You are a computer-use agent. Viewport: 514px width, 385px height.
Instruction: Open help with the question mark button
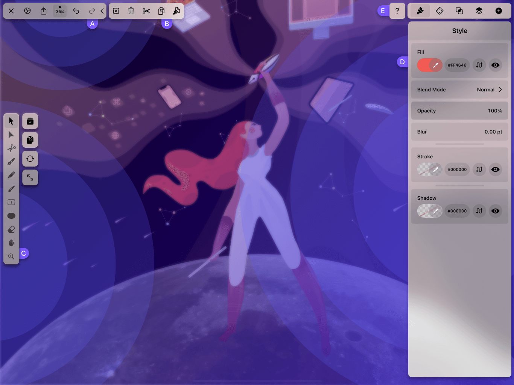tap(397, 11)
